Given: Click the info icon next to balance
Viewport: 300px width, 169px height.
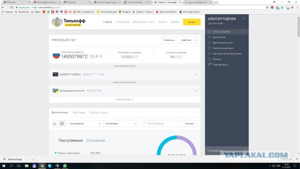Looking at the screenshot, I should (101, 56).
